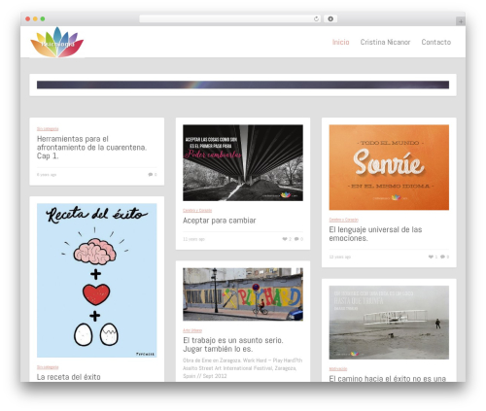The height and width of the screenshot is (411, 486).
Task: Click comment icon on Herramientas post
Action: coord(151,175)
